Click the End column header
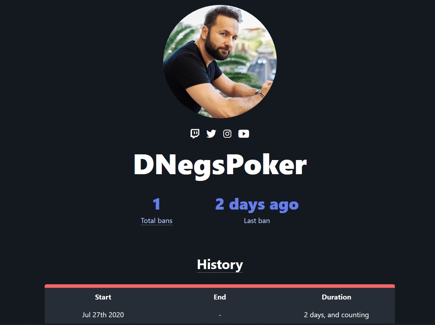Image resolution: width=435 pixels, height=325 pixels. coord(220,297)
